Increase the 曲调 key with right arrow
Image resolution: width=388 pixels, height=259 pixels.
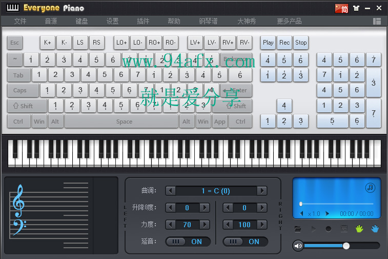(262, 191)
